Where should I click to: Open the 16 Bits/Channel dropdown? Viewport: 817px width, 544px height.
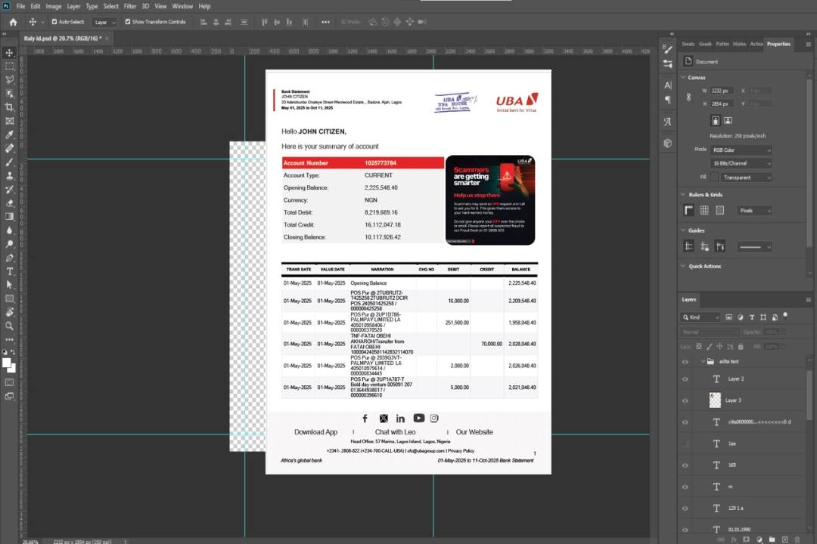click(741, 163)
